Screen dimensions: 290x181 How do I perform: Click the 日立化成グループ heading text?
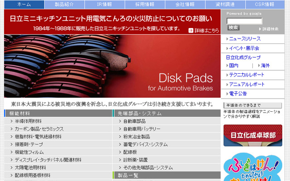pyautogui.click(x=243, y=57)
